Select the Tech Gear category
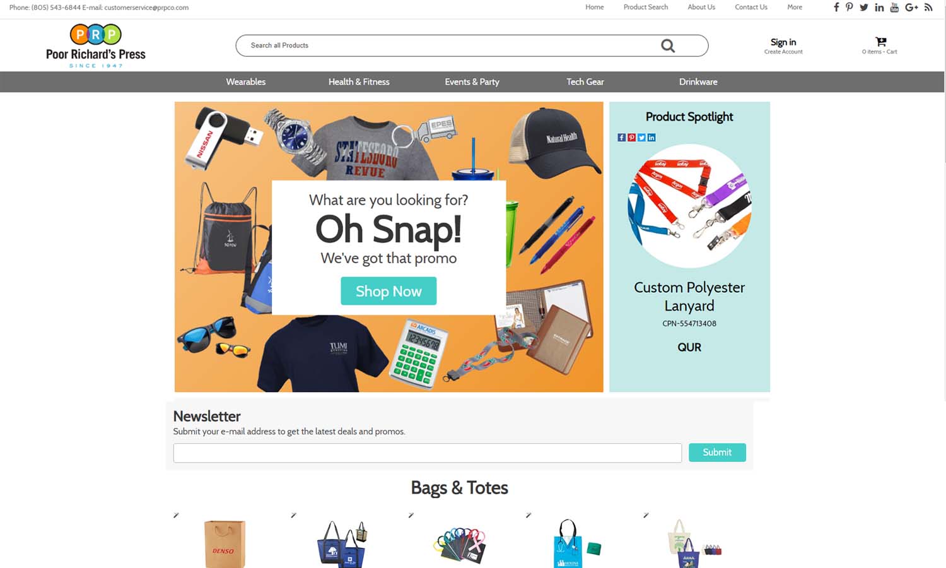946x568 pixels. [585, 82]
